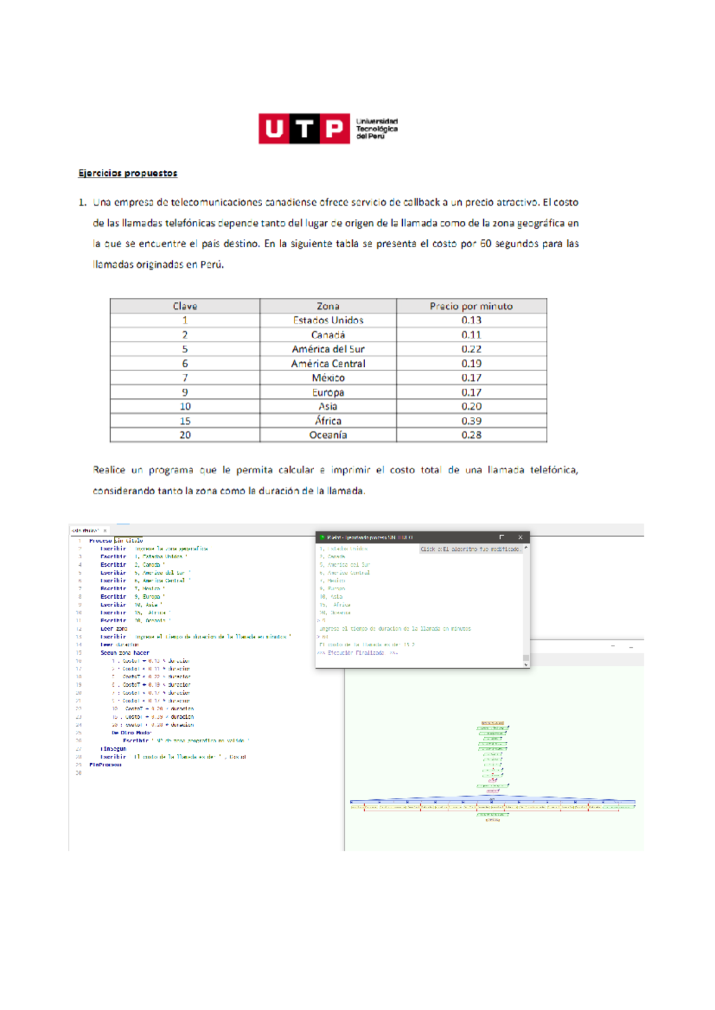Click the green run icon in execution window title
The height and width of the screenshot is (1010, 715).
pyautogui.click(x=322, y=537)
